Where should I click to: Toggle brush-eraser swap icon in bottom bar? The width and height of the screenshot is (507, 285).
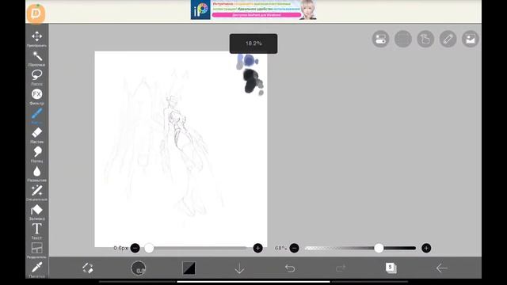pyautogui.click(x=88, y=268)
